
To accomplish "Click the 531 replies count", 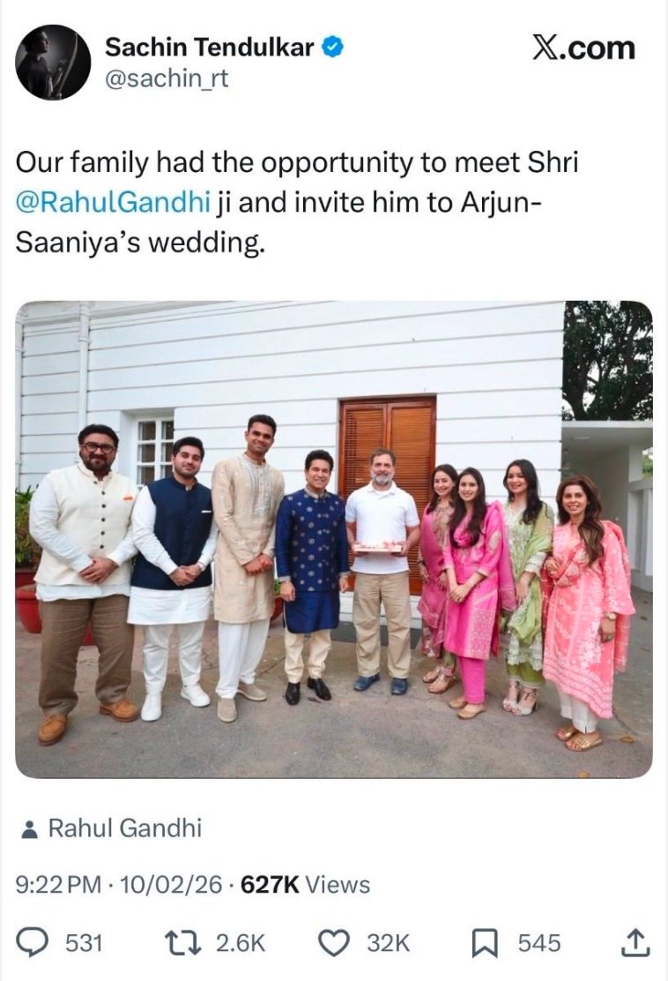I will (x=84, y=943).
